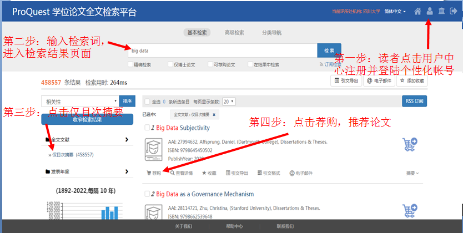The image size is (463, 233).
Task: Select 仅目次摘要 (458557) filter
Action: [73, 155]
